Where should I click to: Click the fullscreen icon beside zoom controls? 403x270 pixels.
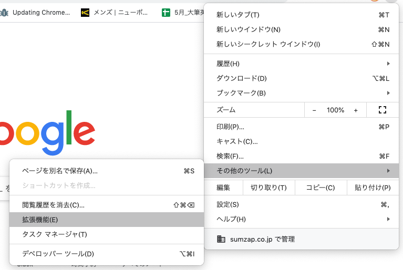382,110
